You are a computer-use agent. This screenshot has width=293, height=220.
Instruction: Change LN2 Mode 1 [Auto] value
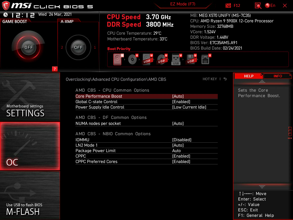(178, 145)
